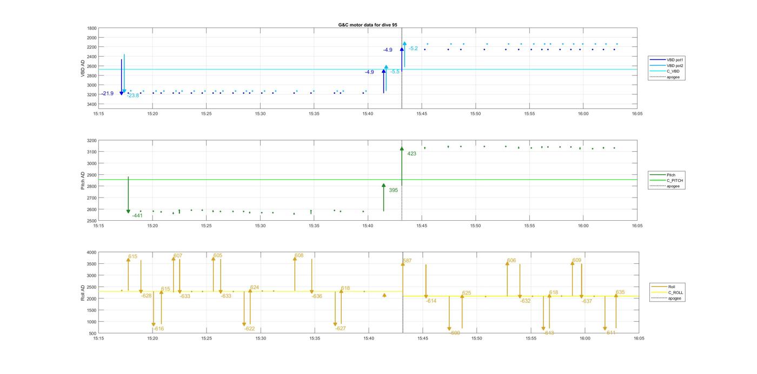Click '15:45' time tick under VBD plot
The width and height of the screenshot is (757, 374).
(421, 114)
